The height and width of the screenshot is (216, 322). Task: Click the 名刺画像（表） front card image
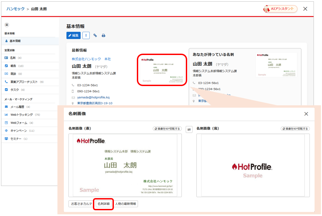pos(125,165)
